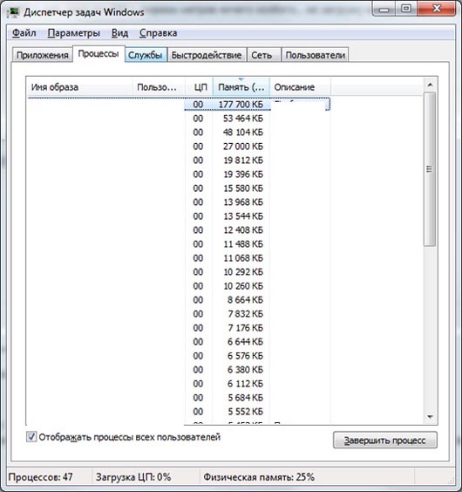Select the row with 11 068 КБ

tap(179, 258)
